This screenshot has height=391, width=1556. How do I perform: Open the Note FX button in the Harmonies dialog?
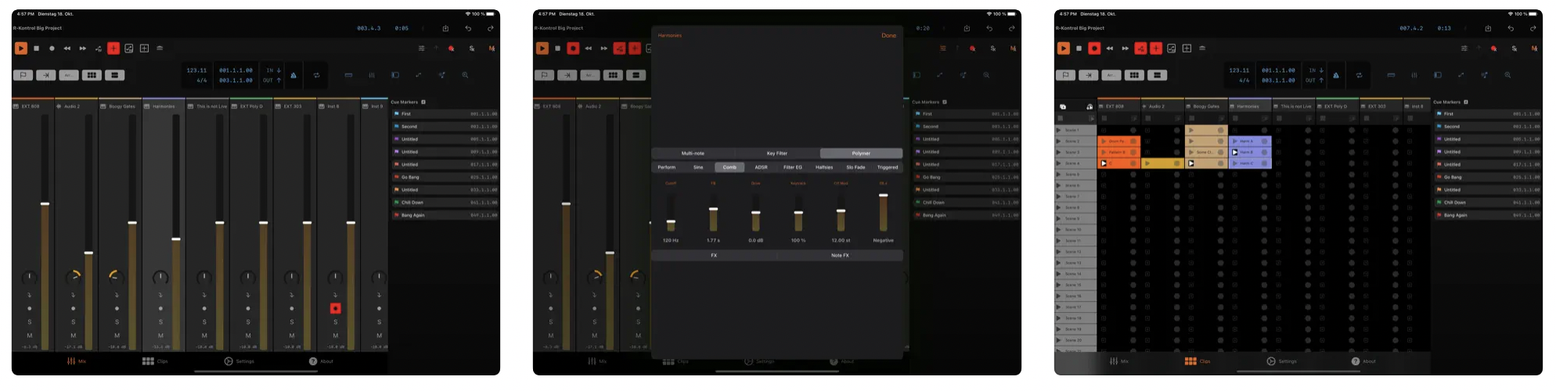click(x=840, y=256)
